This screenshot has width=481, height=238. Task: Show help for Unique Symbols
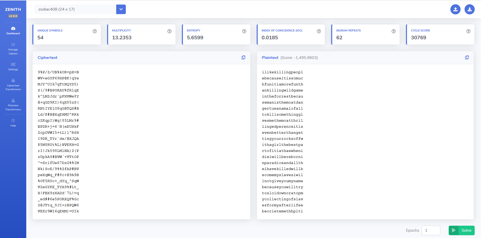pos(95,31)
